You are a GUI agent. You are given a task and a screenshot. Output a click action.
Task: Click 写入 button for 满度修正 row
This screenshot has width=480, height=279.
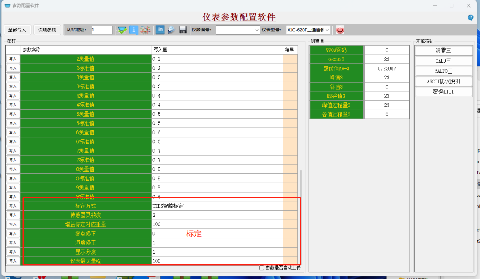click(13, 243)
